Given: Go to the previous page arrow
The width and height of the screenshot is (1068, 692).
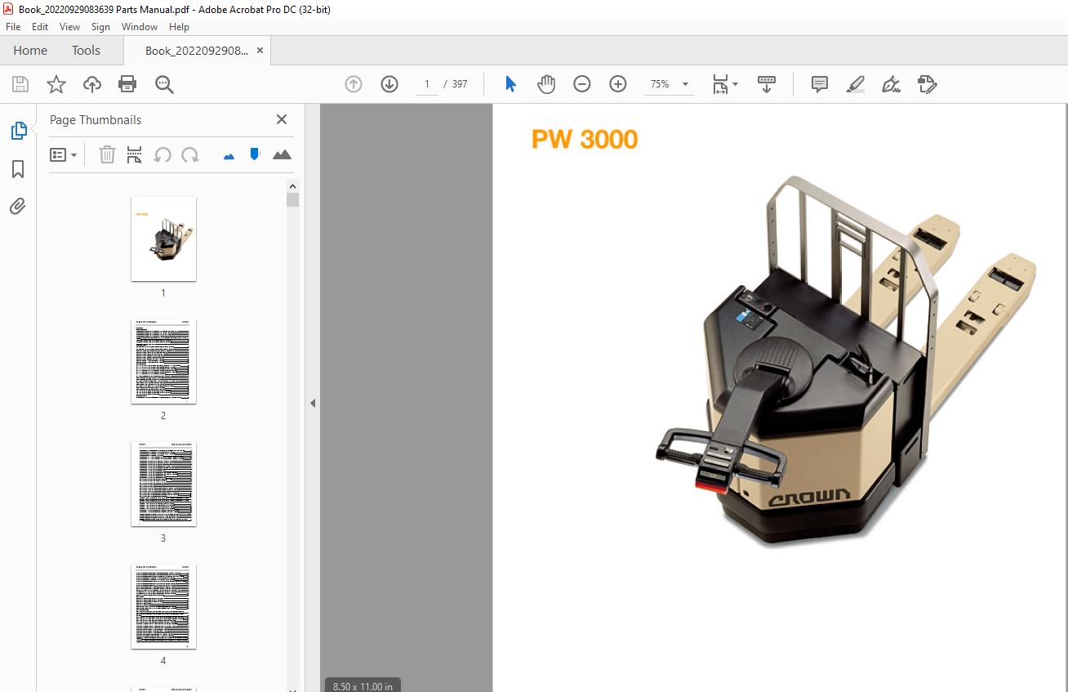Looking at the screenshot, I should pos(354,84).
